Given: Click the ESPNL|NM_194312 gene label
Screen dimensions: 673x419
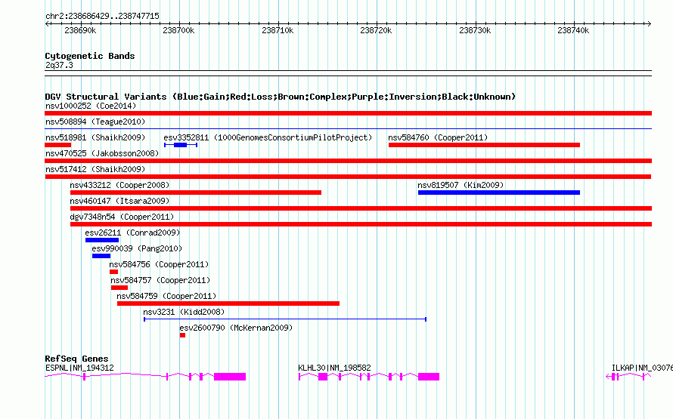Looking at the screenshot, I should [x=79, y=368].
